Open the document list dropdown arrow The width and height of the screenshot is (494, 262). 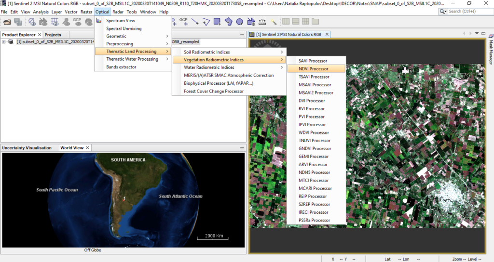pos(477,33)
